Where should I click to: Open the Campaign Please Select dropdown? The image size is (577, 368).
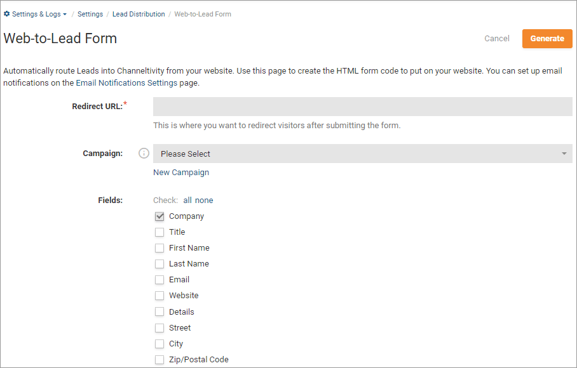(x=362, y=153)
